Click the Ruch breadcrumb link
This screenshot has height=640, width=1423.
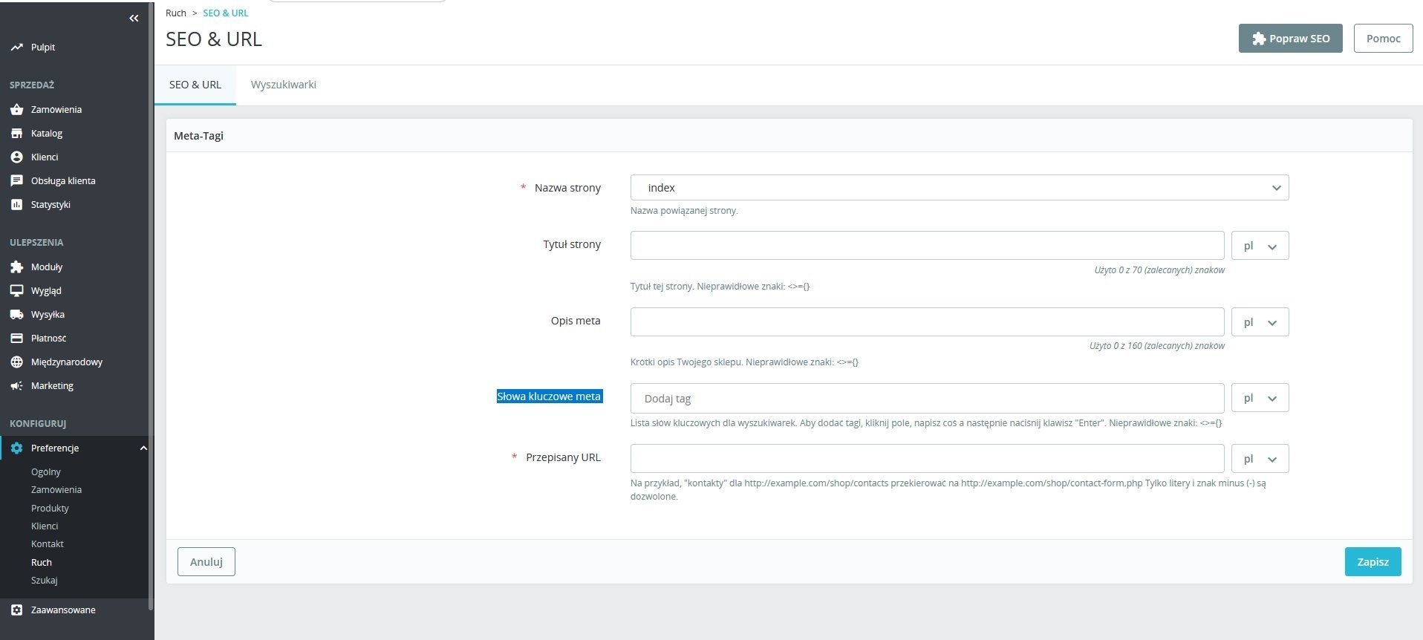pyautogui.click(x=176, y=13)
